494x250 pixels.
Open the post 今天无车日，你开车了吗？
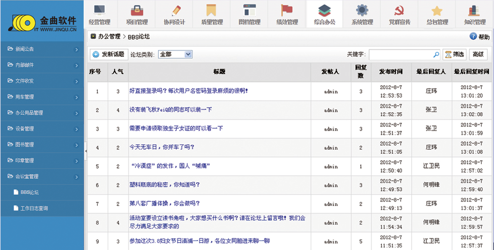tap(162, 147)
